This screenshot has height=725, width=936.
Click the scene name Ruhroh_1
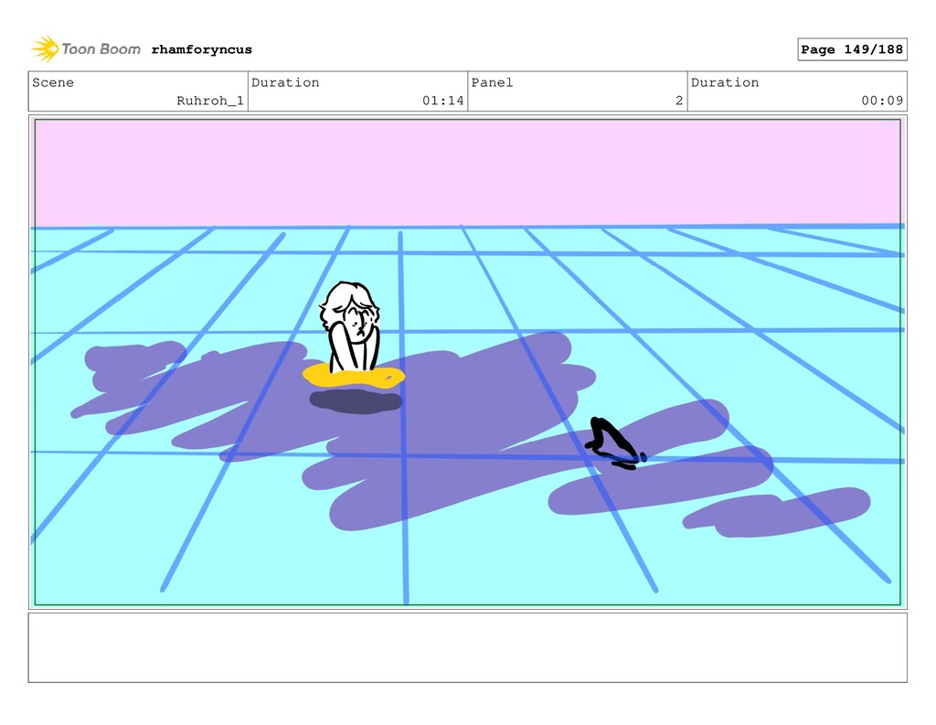210,101
